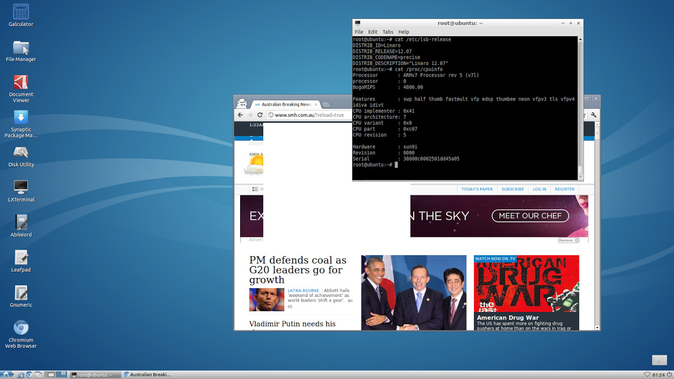The height and width of the screenshot is (379, 674).
Task: Open File Manager desktop shortcut
Action: point(21,51)
